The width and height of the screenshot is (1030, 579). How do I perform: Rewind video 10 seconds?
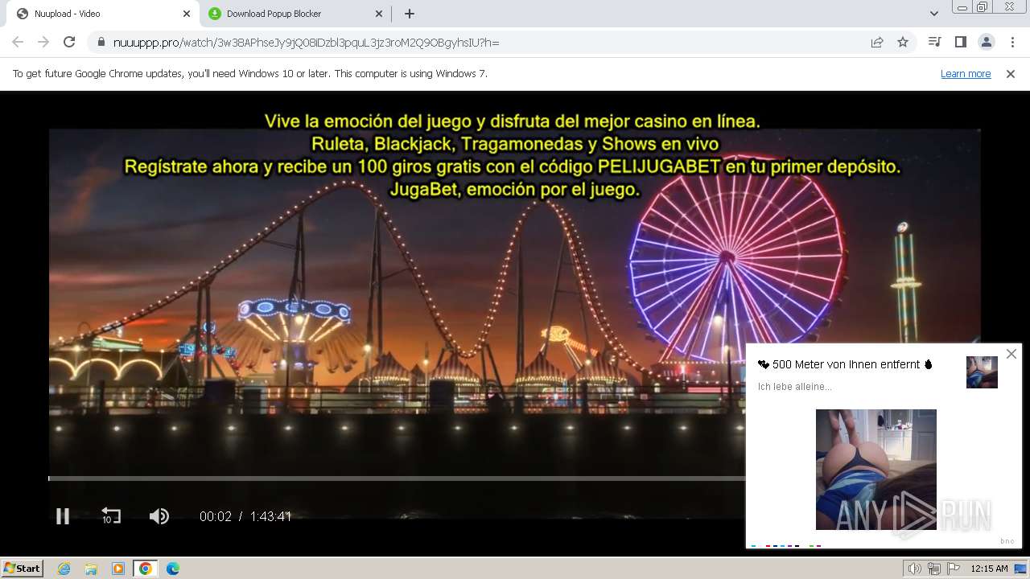(x=111, y=516)
